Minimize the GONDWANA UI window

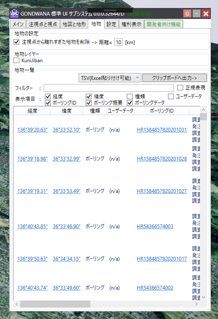click(x=197, y=13)
